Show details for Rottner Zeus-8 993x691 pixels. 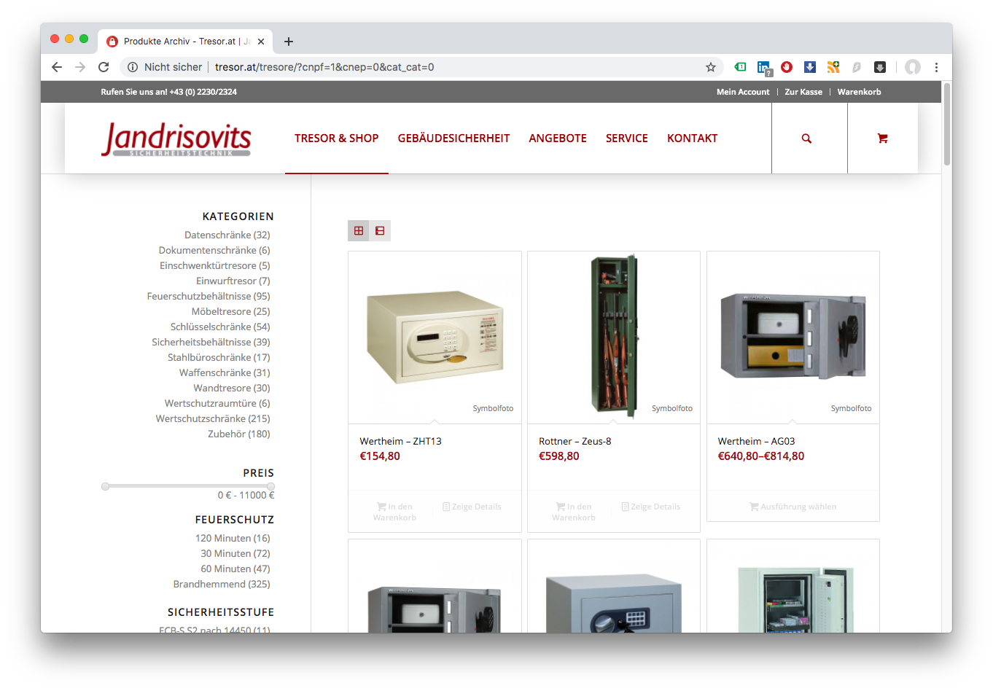651,507
